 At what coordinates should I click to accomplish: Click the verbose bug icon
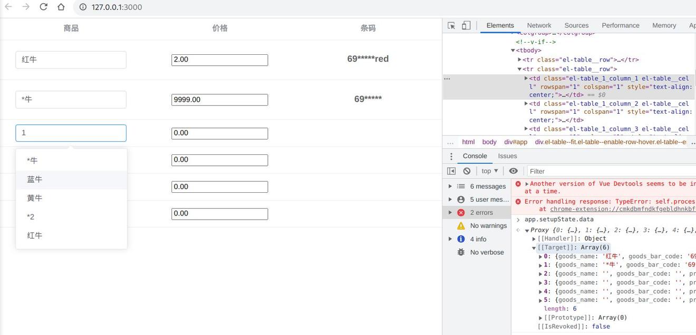click(x=460, y=252)
